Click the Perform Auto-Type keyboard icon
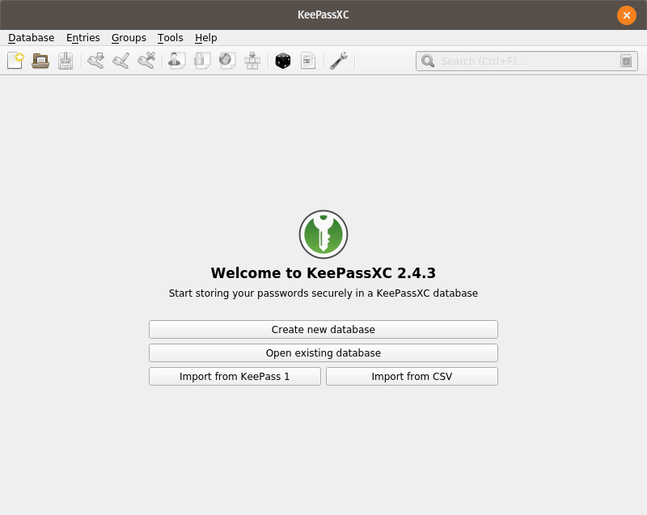 tap(252, 61)
